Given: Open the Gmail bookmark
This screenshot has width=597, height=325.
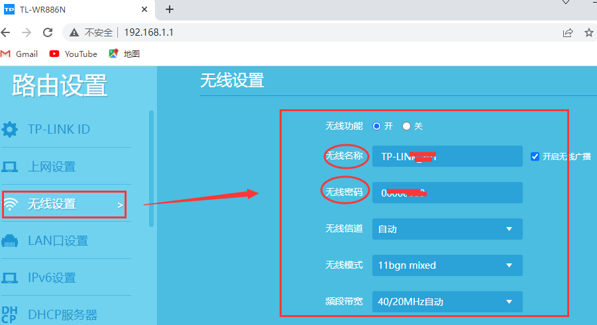Looking at the screenshot, I should [19, 54].
